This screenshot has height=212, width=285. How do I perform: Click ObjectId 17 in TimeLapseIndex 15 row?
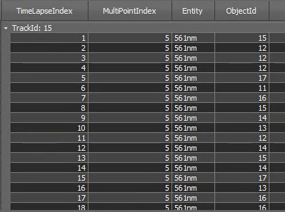click(x=242, y=178)
